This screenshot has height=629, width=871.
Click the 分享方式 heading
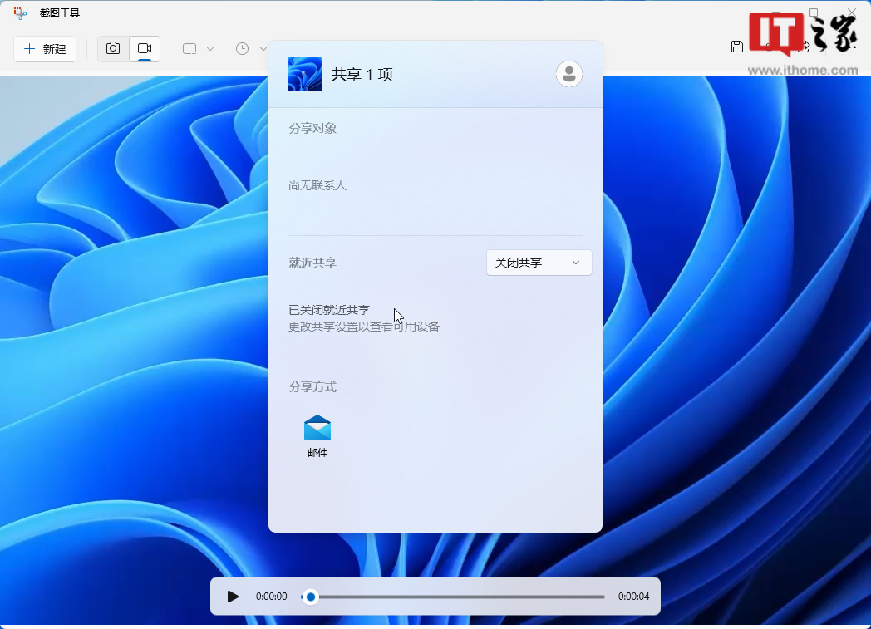[312, 386]
